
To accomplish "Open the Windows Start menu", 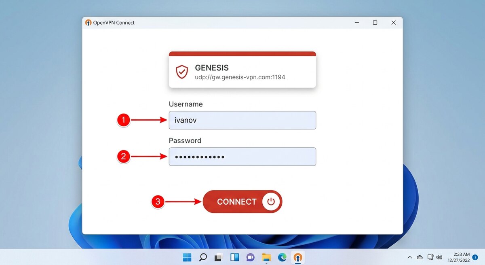I will (x=187, y=257).
